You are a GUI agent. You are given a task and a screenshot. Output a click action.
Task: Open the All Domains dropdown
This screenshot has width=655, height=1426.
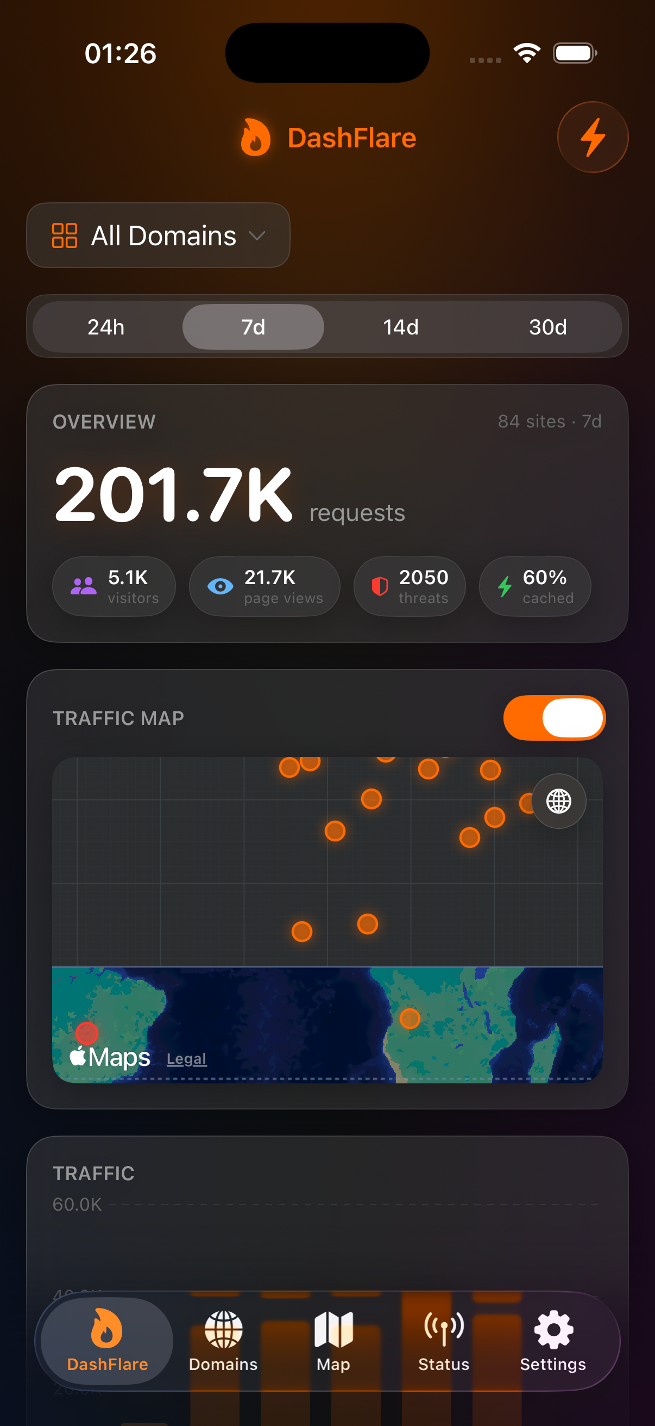tap(158, 235)
